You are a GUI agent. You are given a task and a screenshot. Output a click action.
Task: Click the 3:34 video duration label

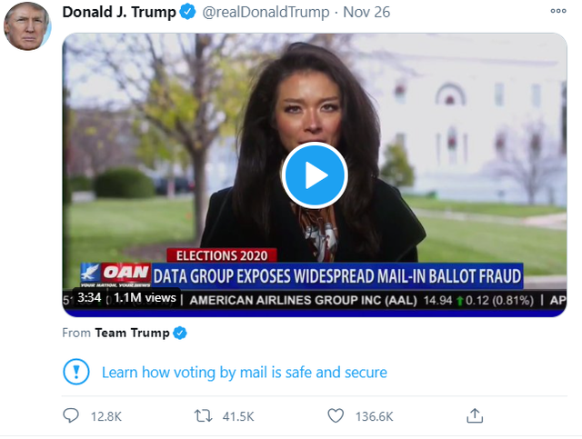89,297
